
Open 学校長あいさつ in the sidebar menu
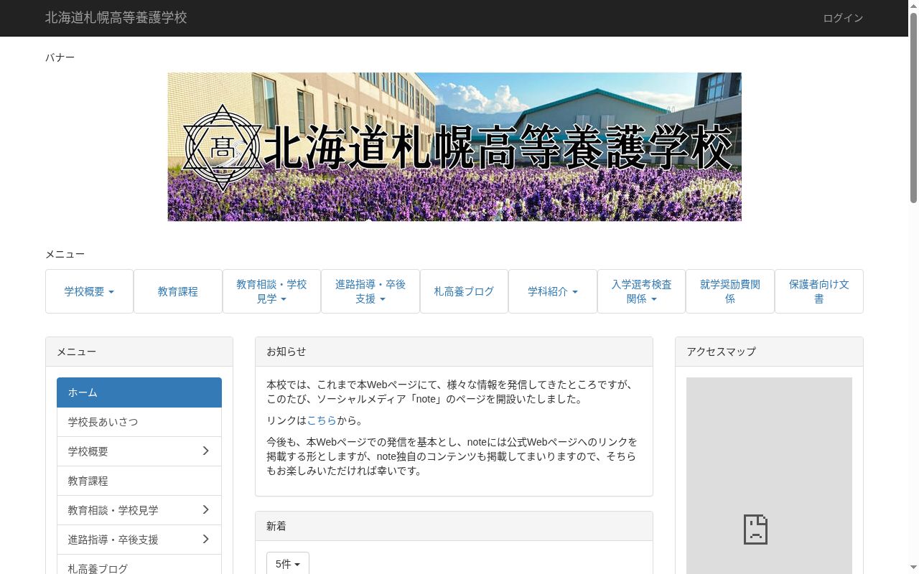(x=139, y=422)
